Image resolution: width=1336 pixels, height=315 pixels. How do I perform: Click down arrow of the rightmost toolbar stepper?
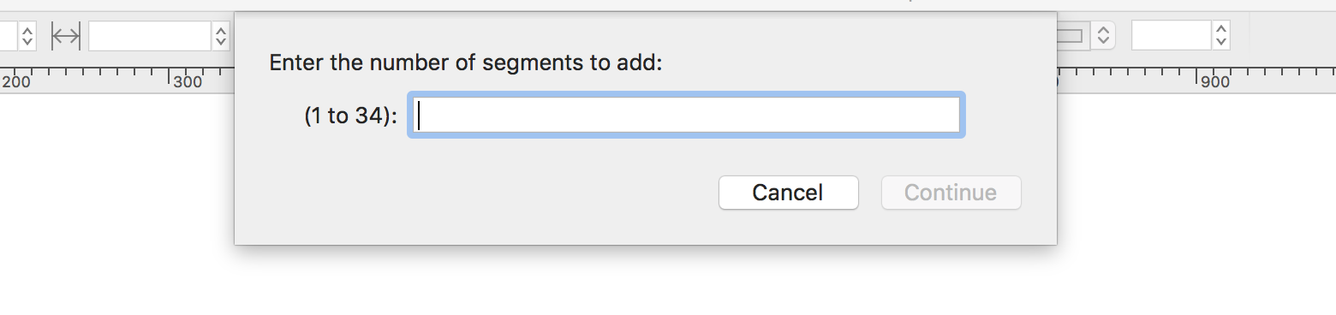(x=1221, y=42)
